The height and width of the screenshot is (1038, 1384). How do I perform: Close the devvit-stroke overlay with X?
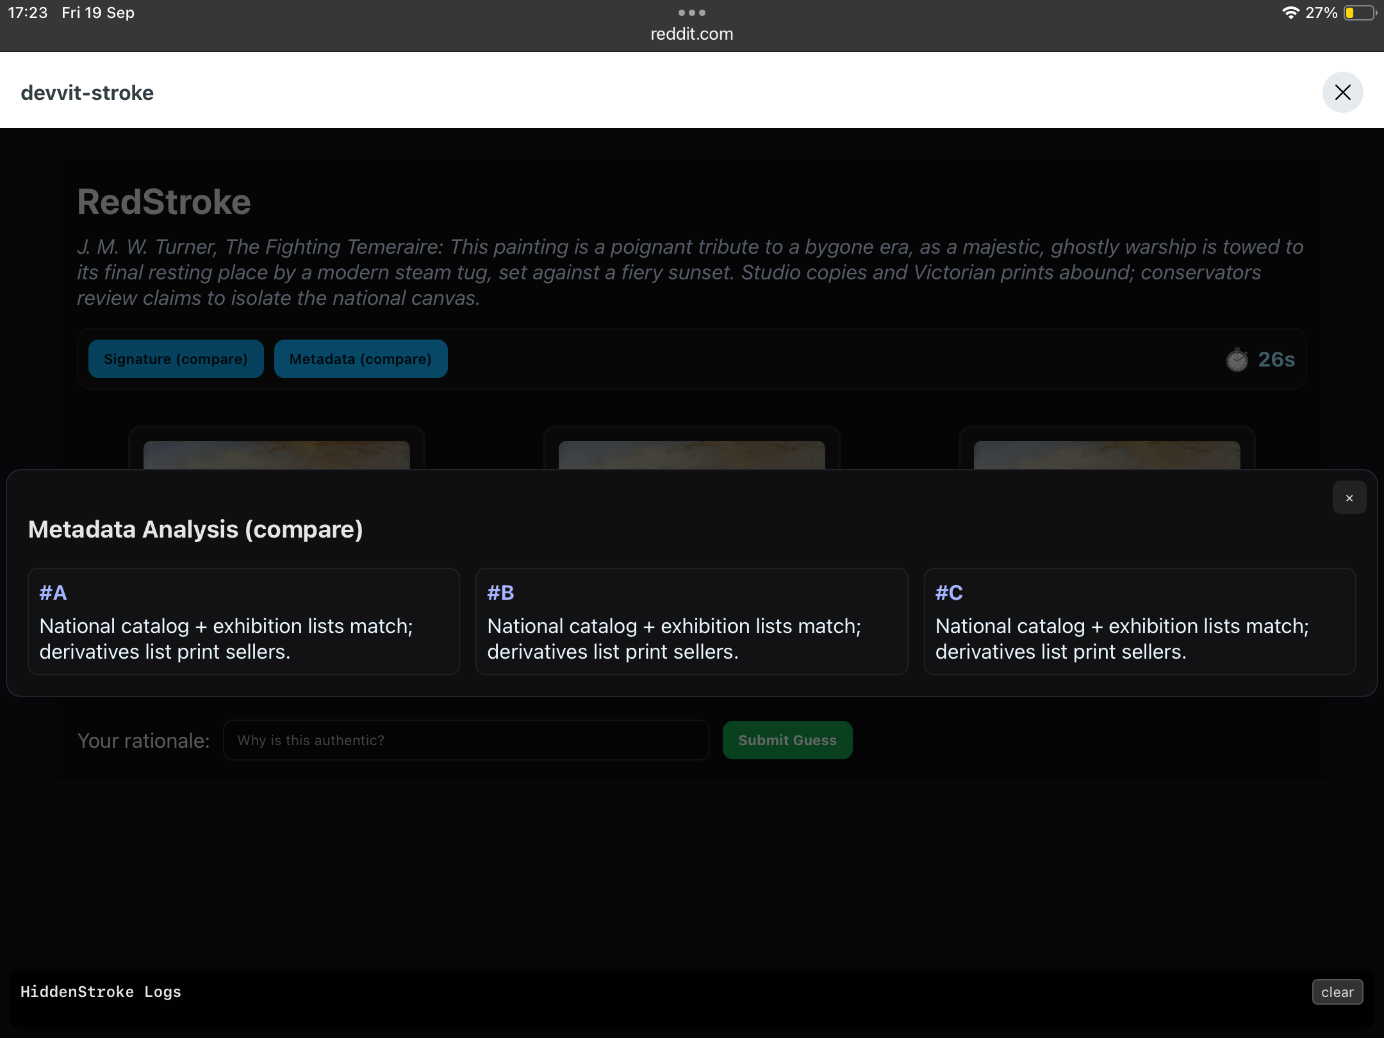coord(1342,92)
